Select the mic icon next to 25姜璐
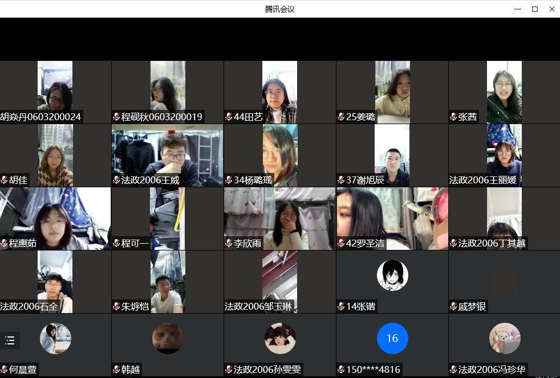 coord(341,117)
